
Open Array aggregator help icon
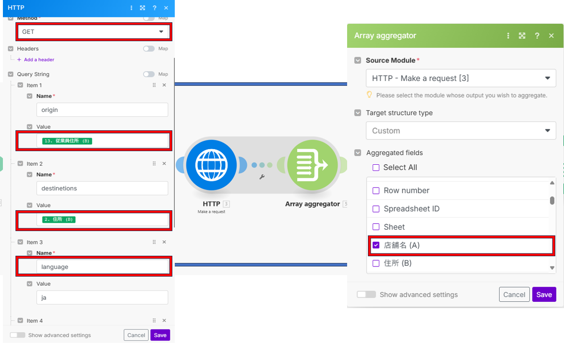(x=537, y=36)
